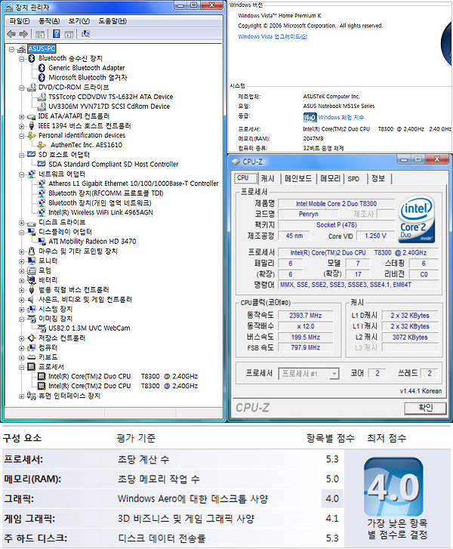Screen dimensions: 453x549
Task: Click the 게임 그래픽 score 4.1 cell
Action: pyautogui.click(x=332, y=519)
